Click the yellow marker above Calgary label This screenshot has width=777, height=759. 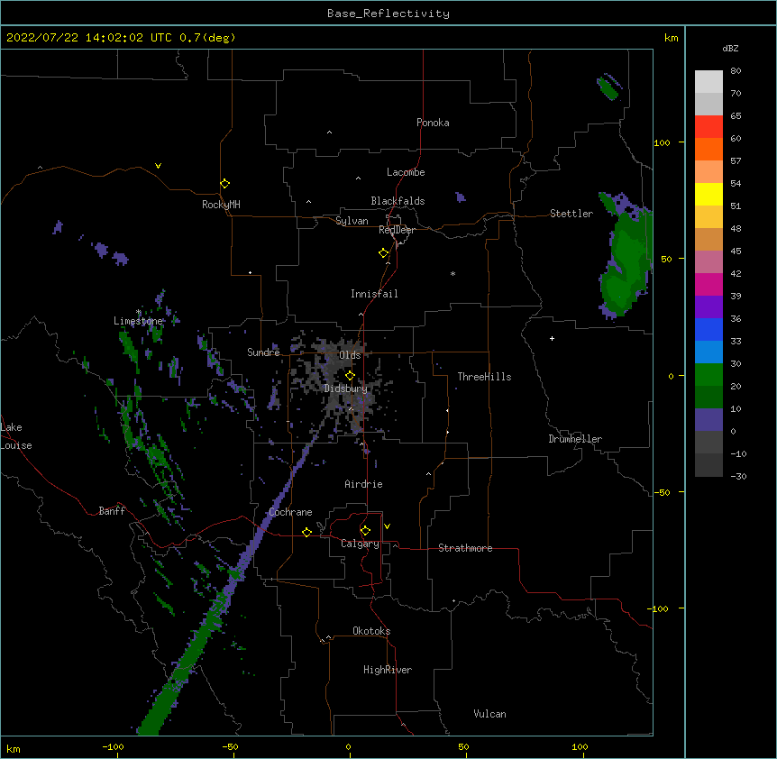pos(365,531)
